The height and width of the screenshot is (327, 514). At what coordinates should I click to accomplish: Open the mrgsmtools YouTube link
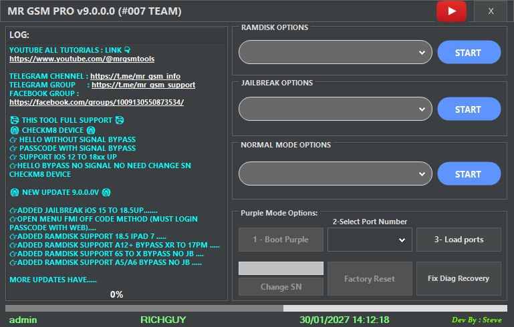tap(82, 59)
